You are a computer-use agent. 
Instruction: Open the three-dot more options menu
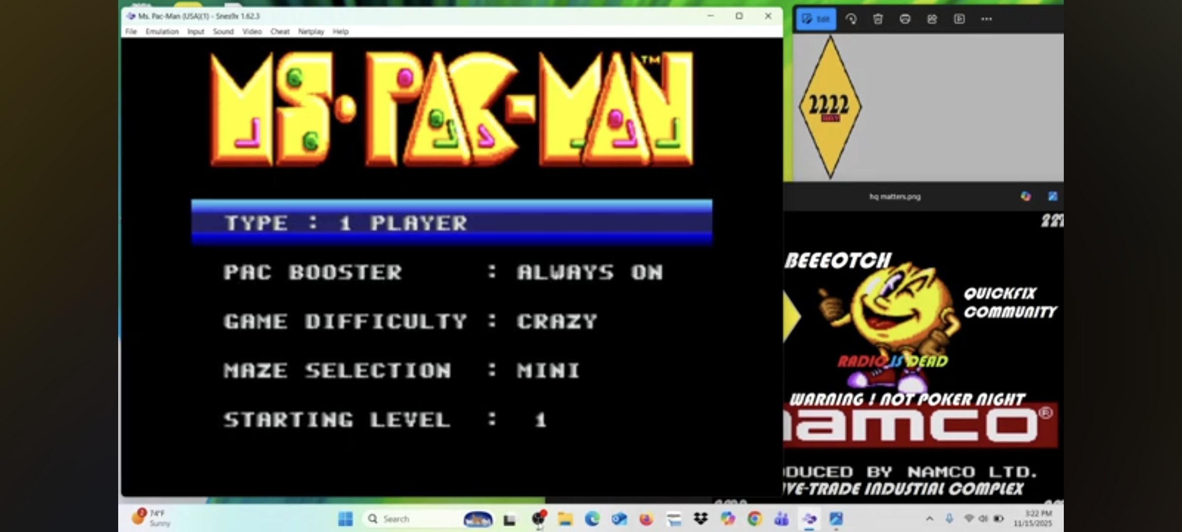pyautogui.click(x=986, y=19)
